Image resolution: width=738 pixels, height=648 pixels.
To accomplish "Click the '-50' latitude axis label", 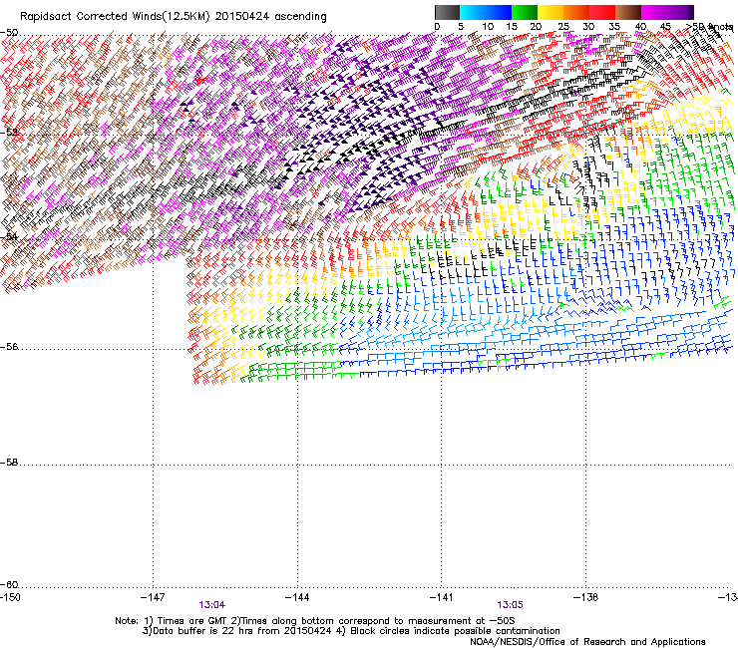I will (x=9, y=33).
